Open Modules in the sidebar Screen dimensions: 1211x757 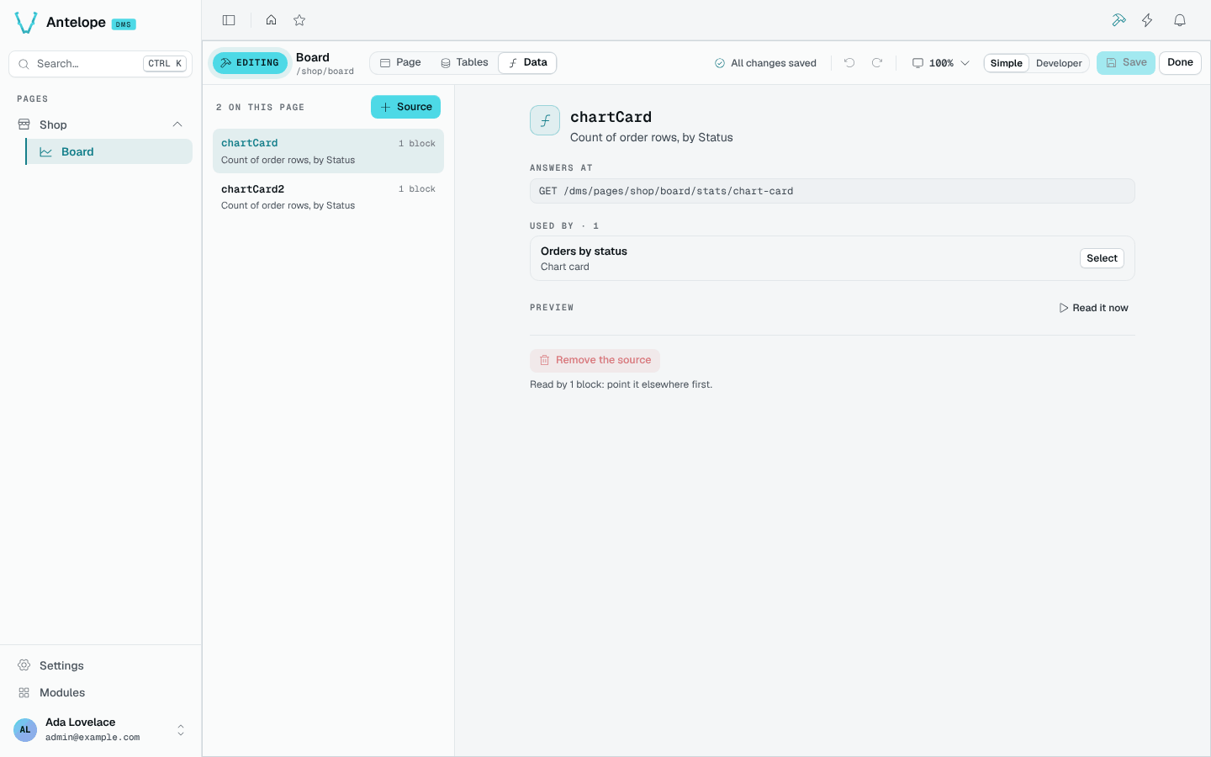[x=100, y=693]
